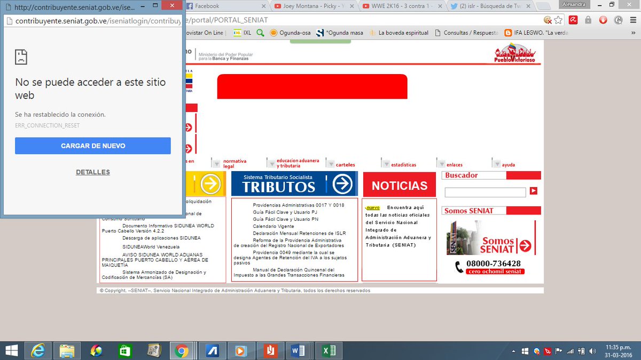Click Chrome icon in taskbar

(181, 350)
